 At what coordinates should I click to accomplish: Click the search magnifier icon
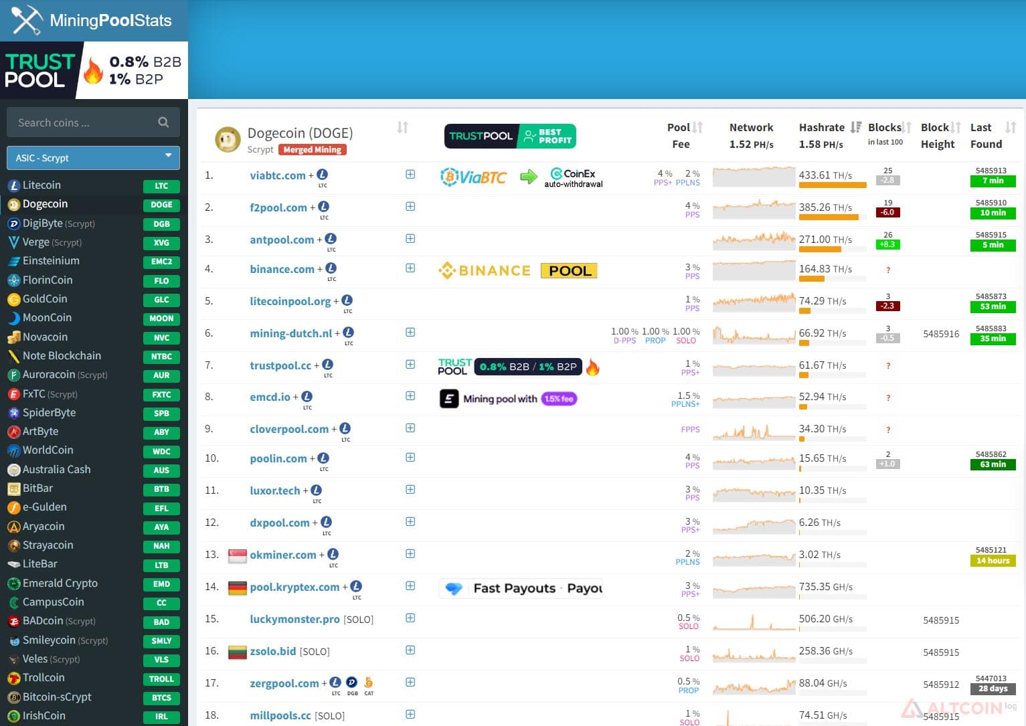[163, 122]
